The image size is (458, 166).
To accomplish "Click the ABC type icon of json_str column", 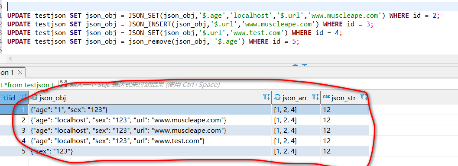I will 326,97.
